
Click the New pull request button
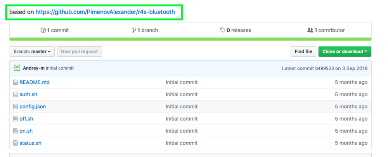tap(80, 51)
